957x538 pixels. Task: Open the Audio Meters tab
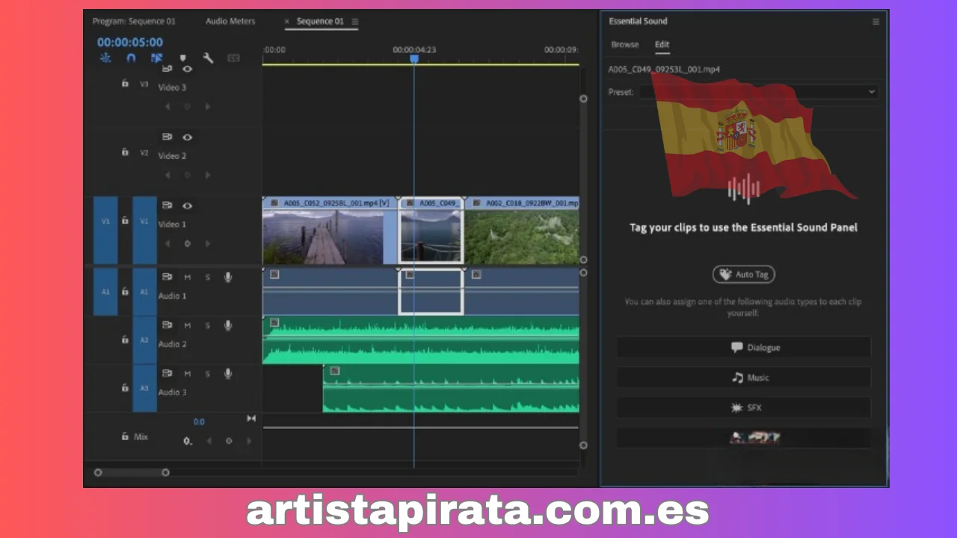click(x=230, y=21)
